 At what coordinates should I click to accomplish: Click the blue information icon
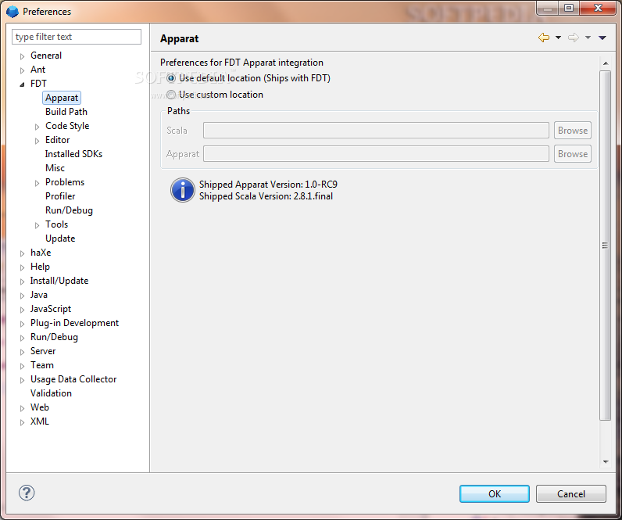click(x=183, y=190)
